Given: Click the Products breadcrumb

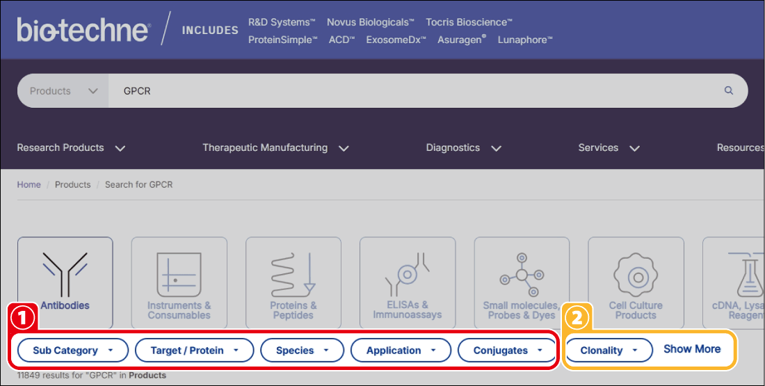Looking at the screenshot, I should coord(73,184).
